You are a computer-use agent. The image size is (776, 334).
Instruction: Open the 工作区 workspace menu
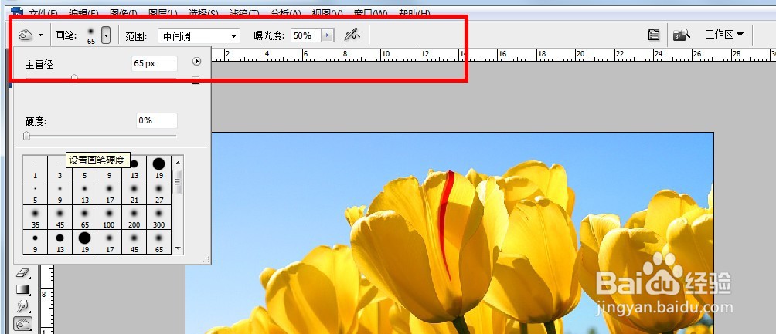[x=724, y=35]
